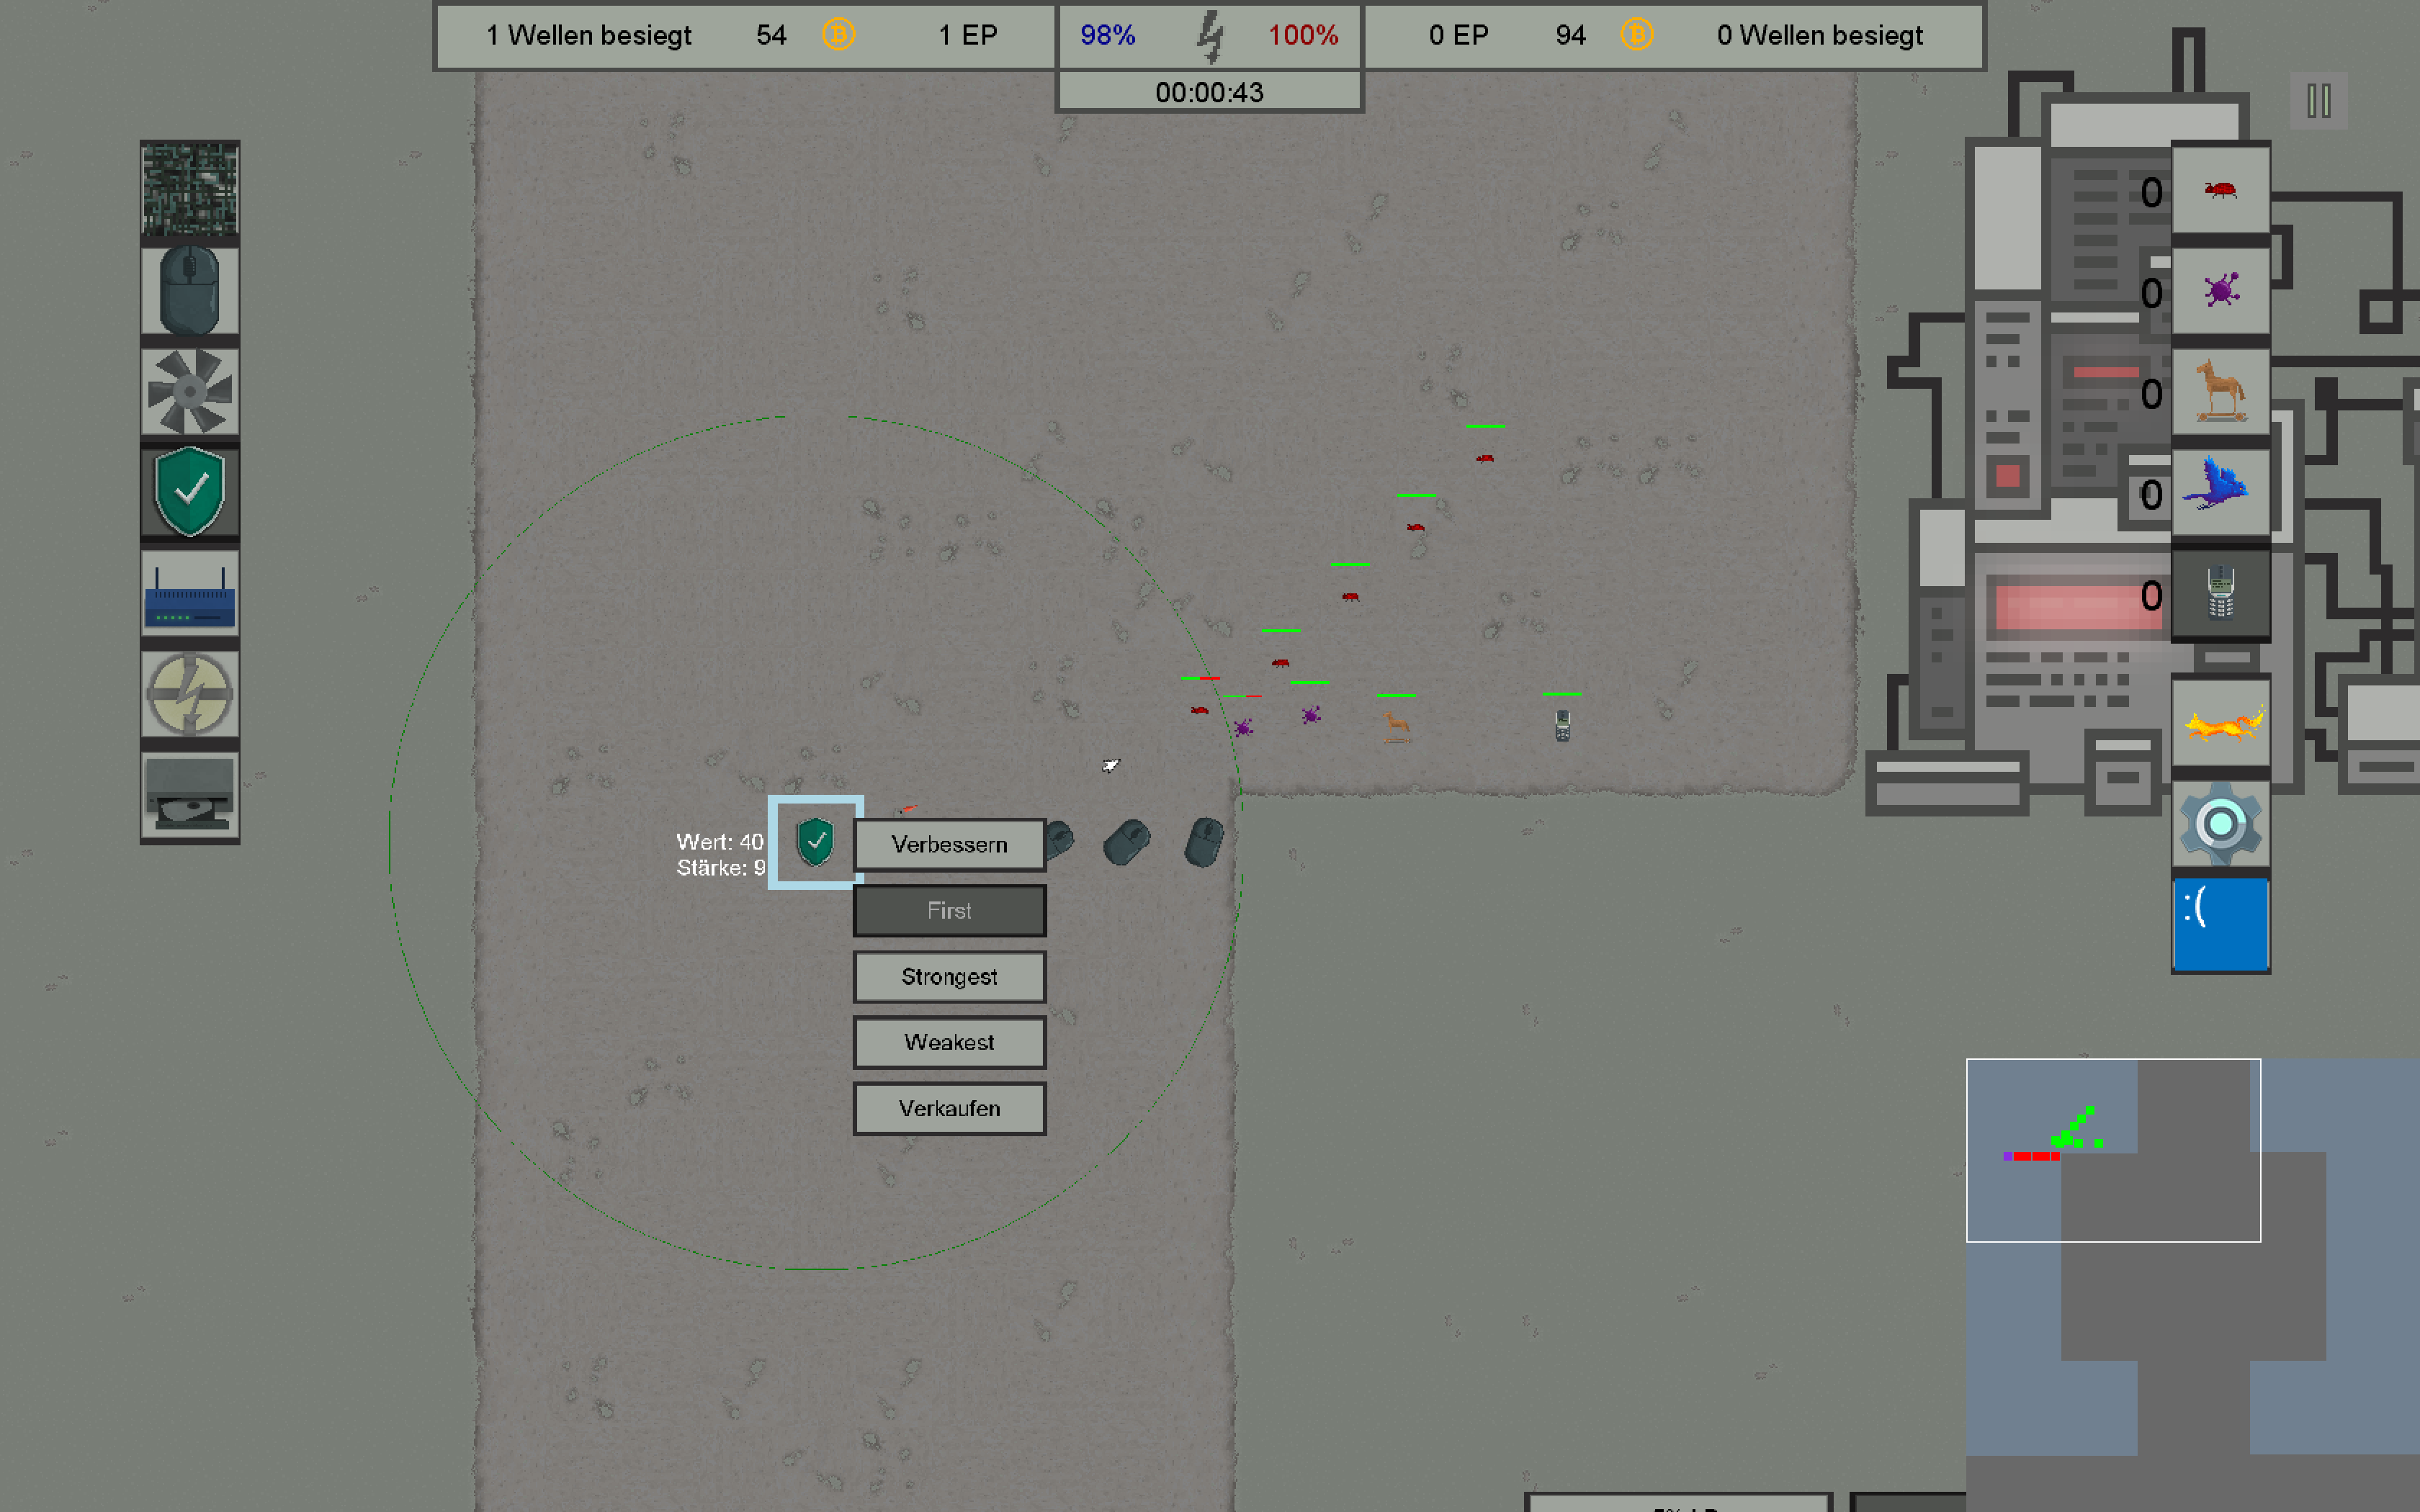This screenshot has height=1512, width=2420.
Task: Pick the power lightning tower icon
Action: pyautogui.click(x=189, y=694)
